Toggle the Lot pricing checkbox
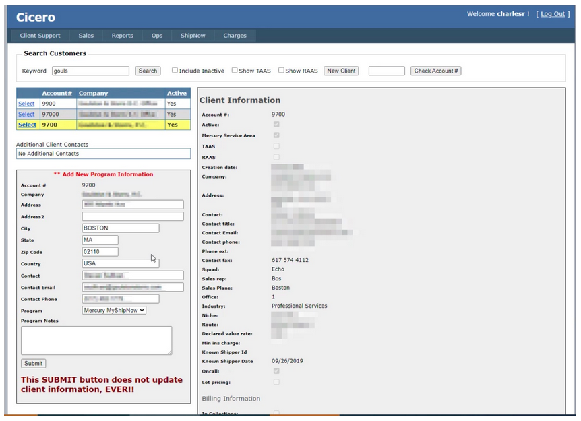Image resolution: width=581 pixels, height=421 pixels. point(276,382)
